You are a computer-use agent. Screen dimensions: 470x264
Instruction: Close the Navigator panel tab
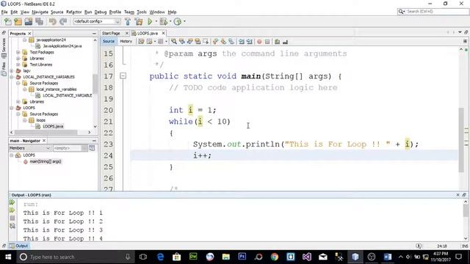point(44,141)
